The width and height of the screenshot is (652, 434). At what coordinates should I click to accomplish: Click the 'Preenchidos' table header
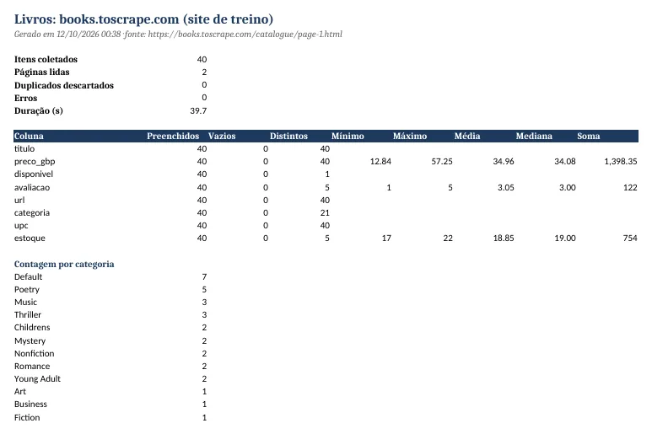[173, 136]
